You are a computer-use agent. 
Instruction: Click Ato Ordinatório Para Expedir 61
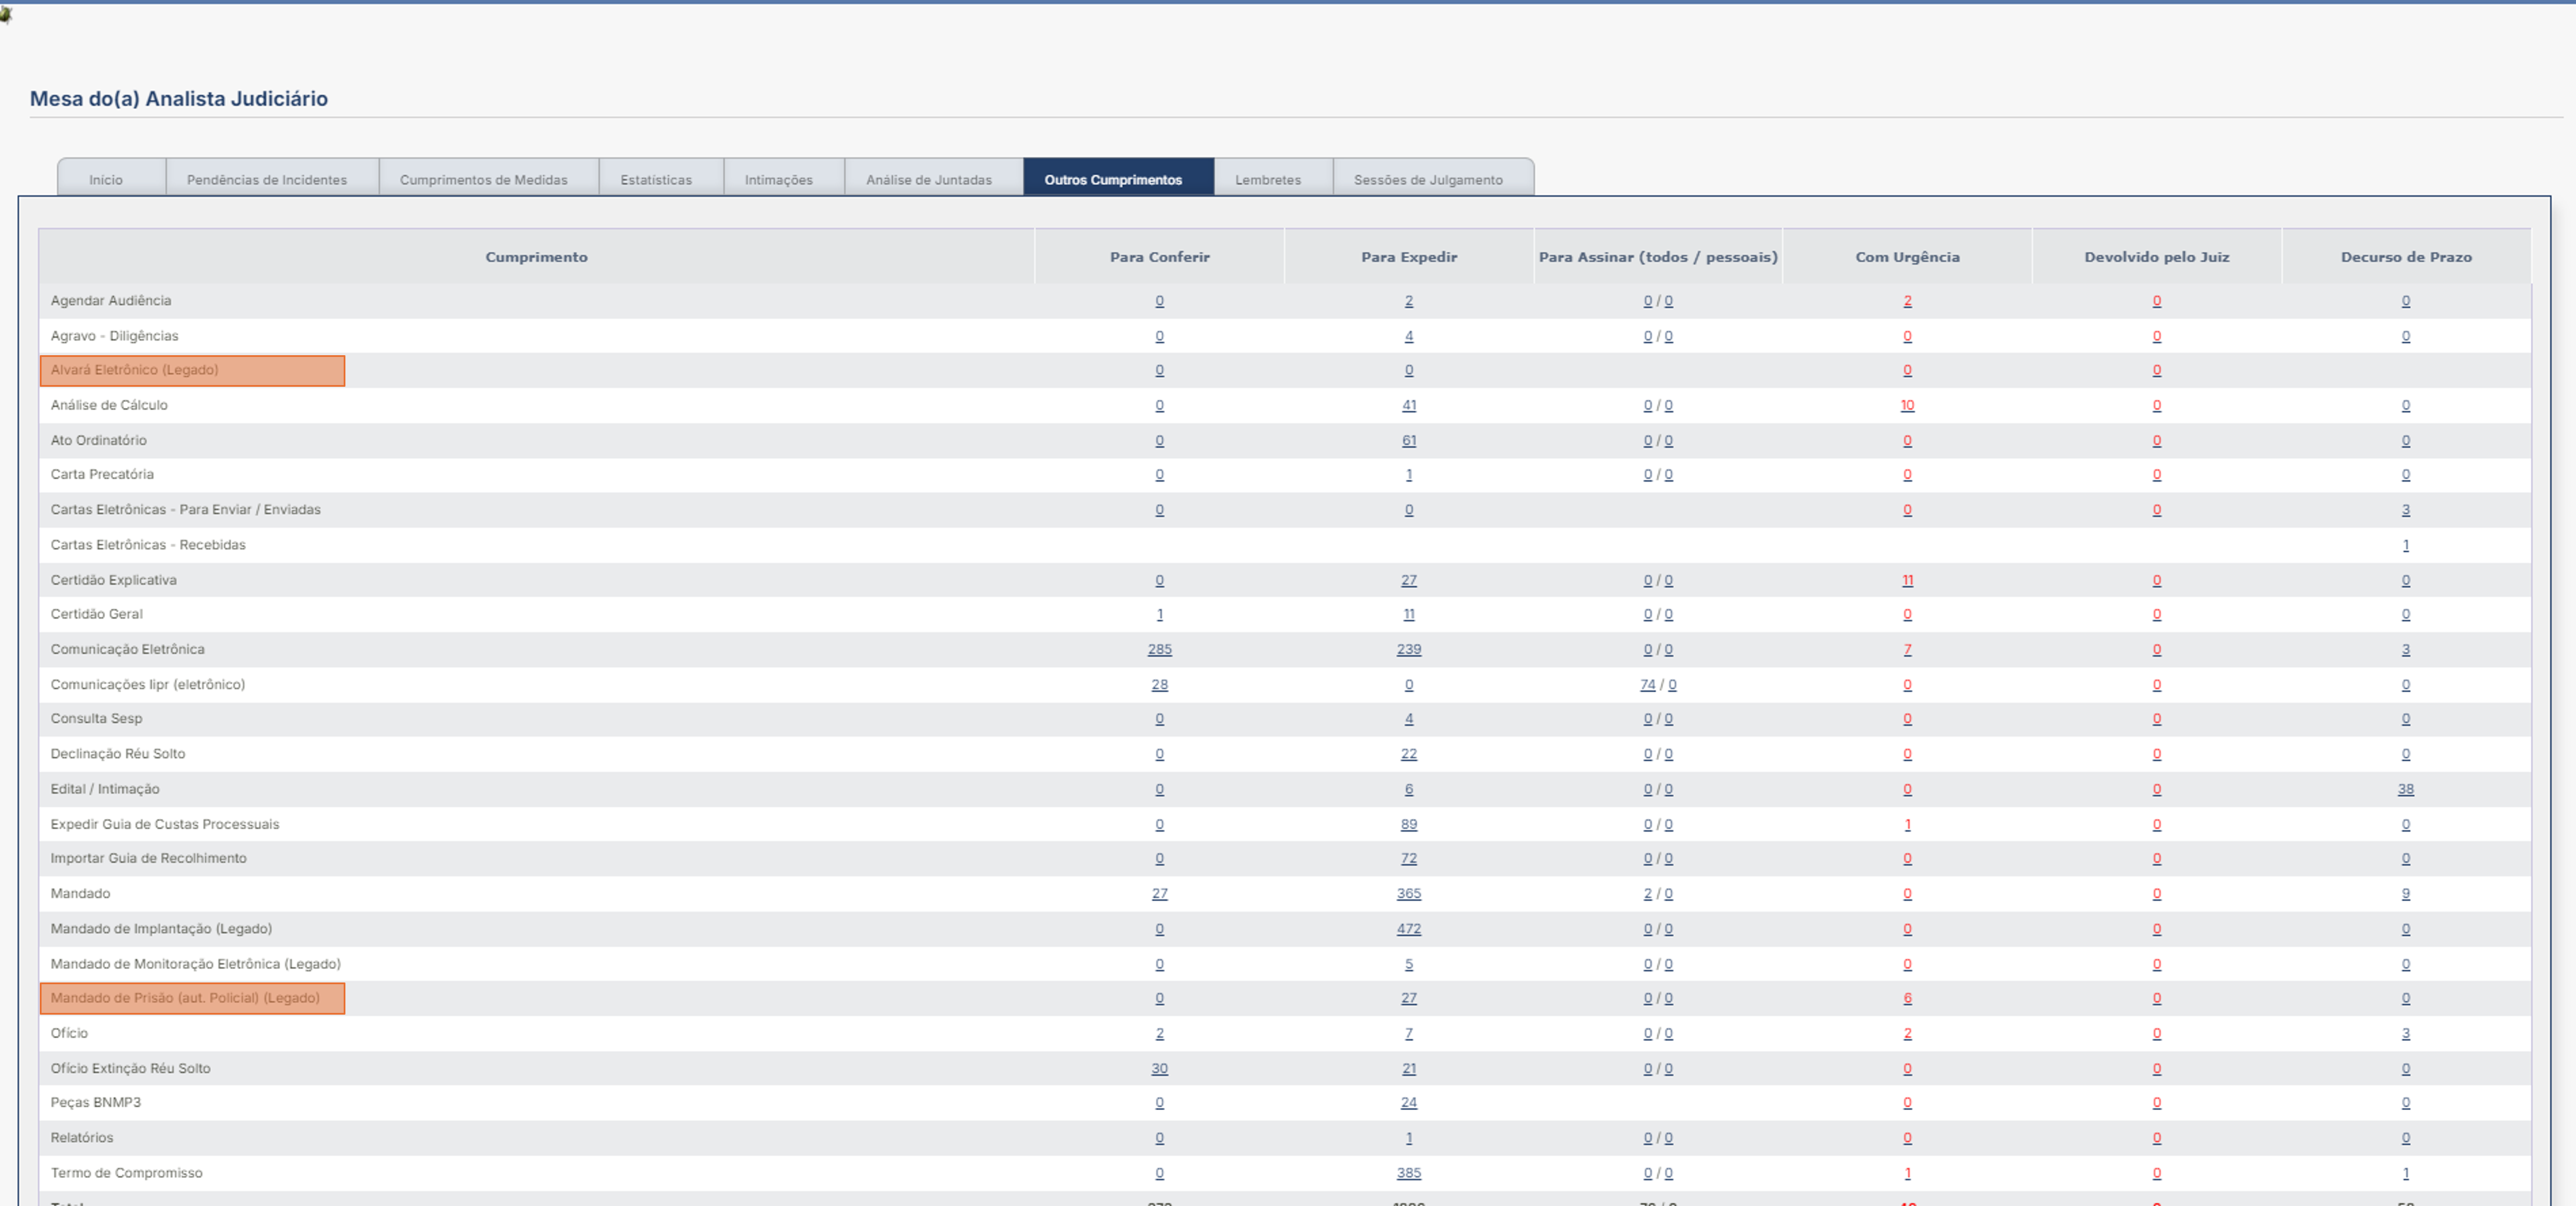(1409, 441)
